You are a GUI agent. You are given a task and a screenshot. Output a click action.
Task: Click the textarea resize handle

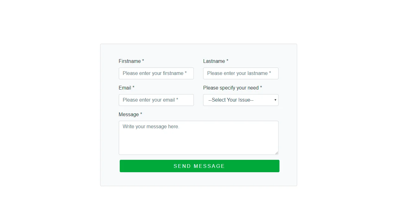tap(277, 153)
